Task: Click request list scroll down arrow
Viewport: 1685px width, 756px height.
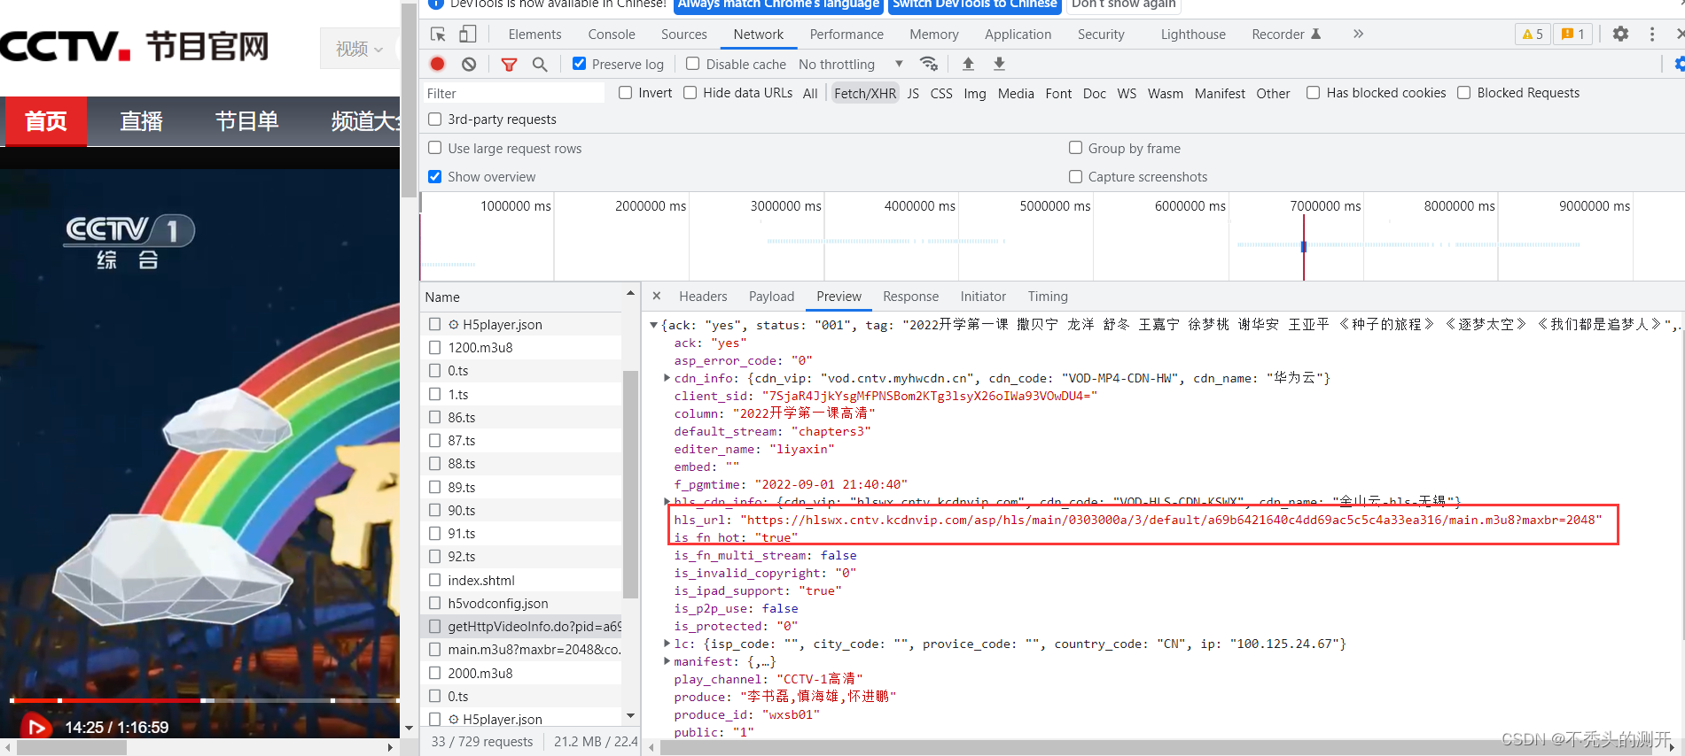Action: click(x=630, y=715)
